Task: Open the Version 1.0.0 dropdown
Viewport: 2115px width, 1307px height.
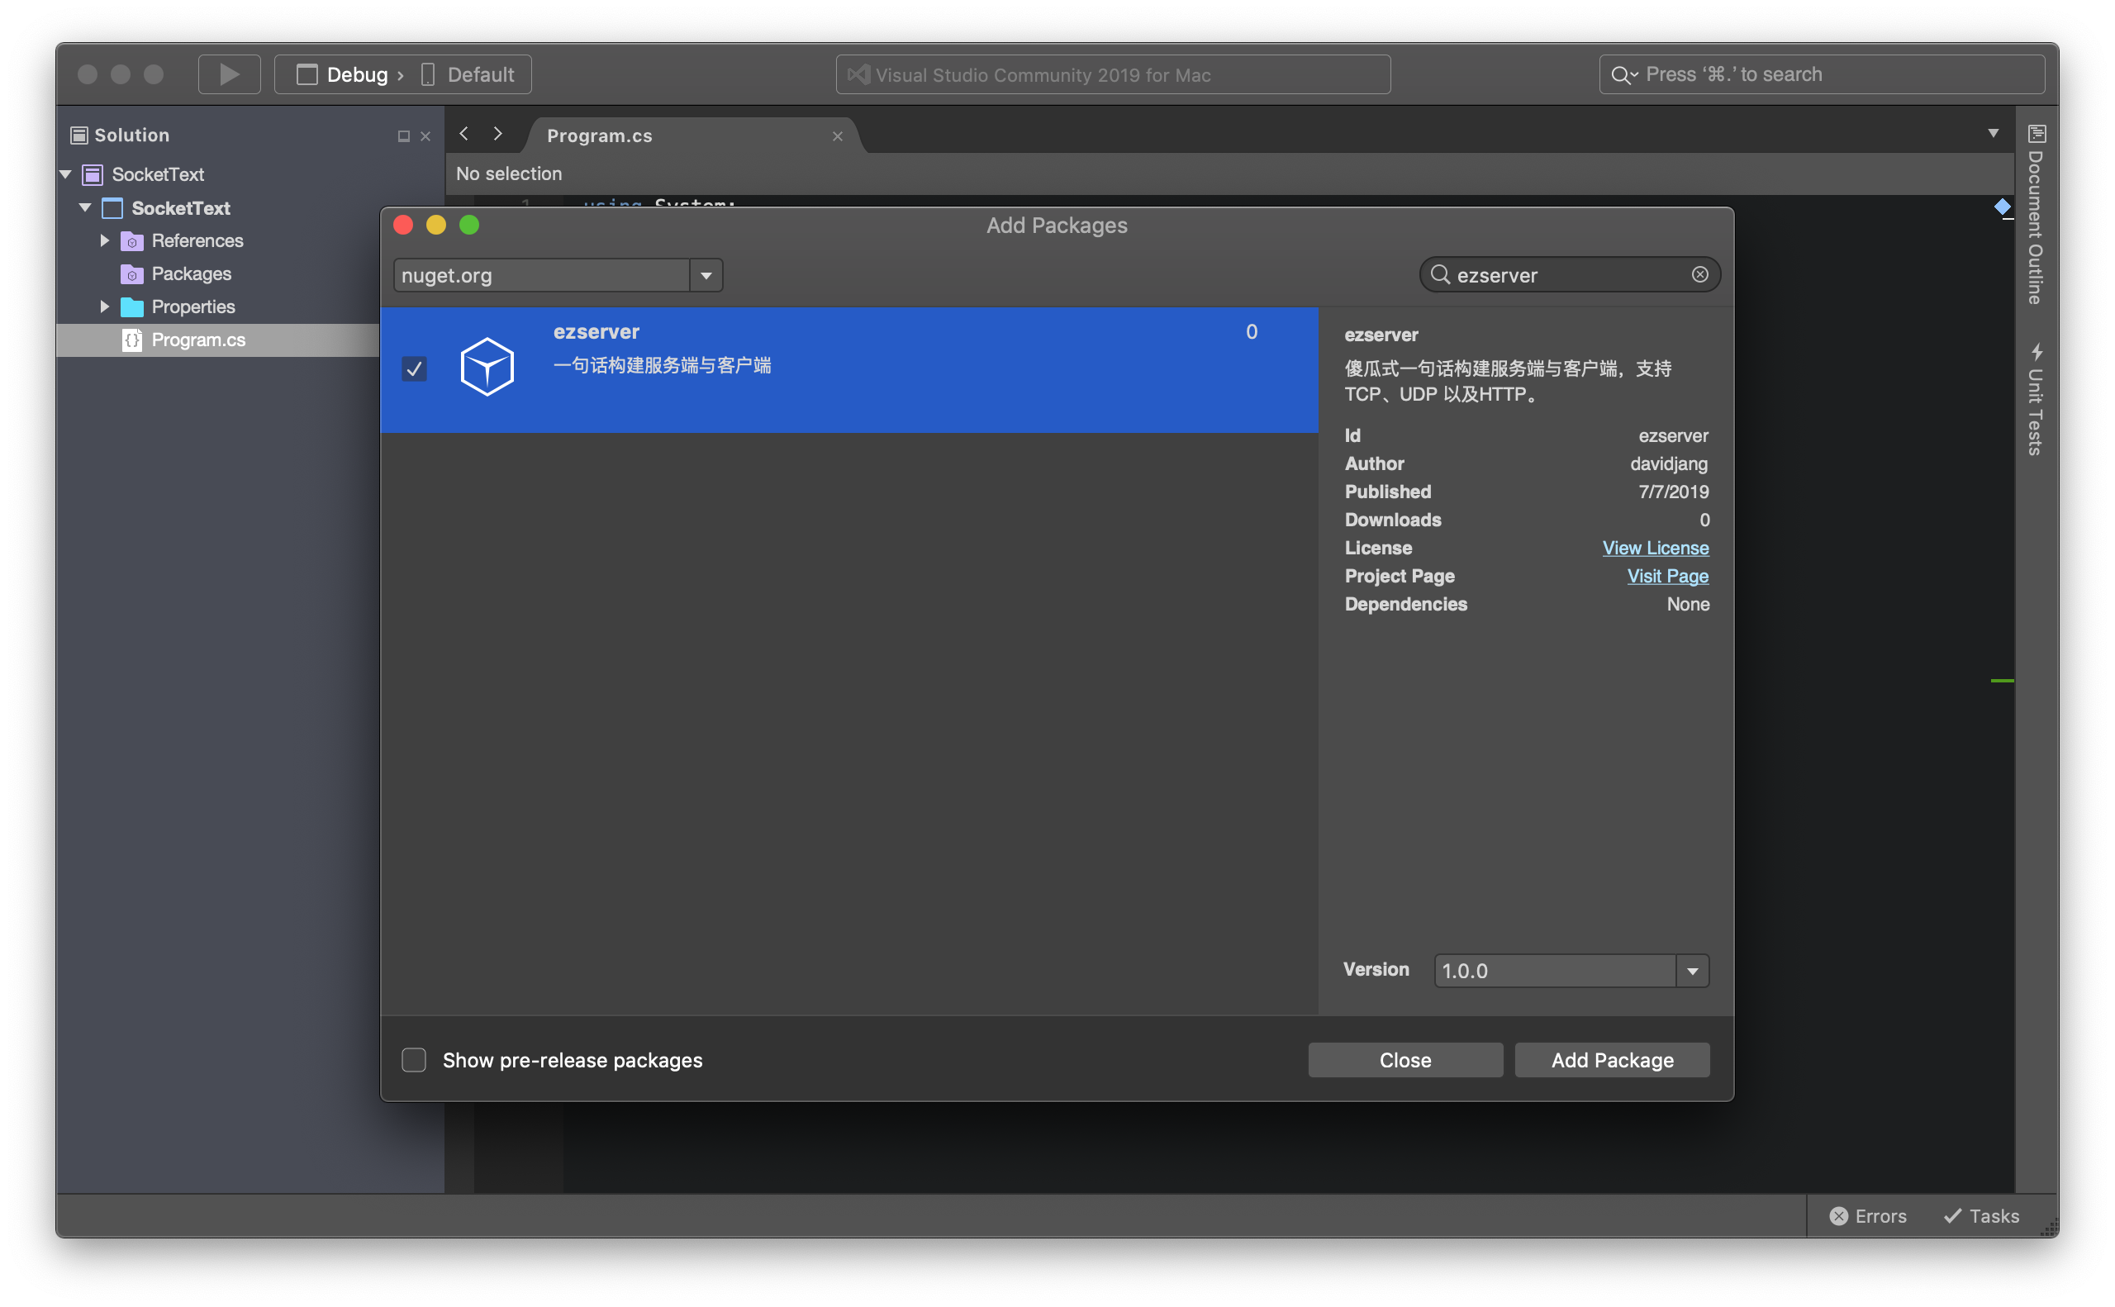Action: tap(1571, 971)
